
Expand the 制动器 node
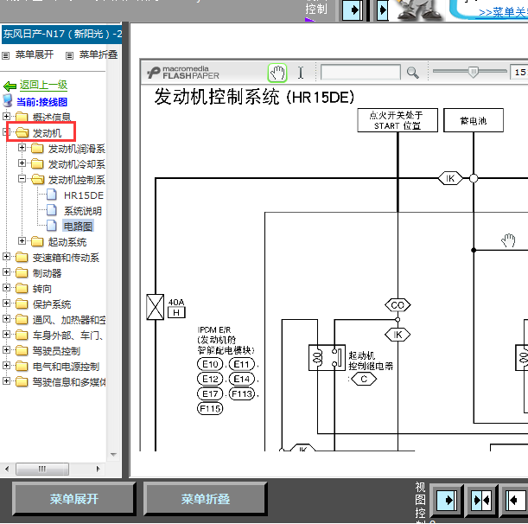point(6,272)
